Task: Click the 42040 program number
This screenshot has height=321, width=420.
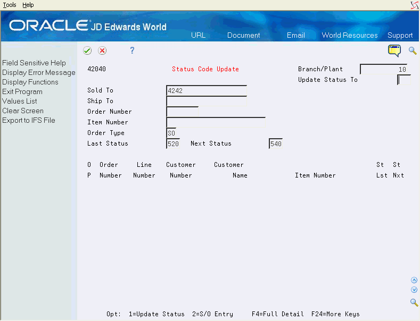Action: coord(97,69)
